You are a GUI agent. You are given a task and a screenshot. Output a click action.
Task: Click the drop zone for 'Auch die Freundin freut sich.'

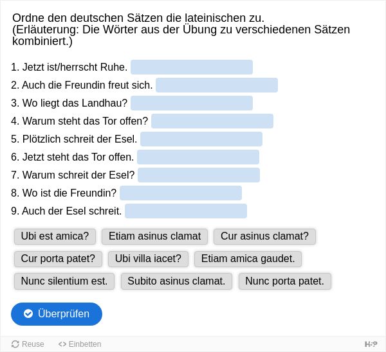[217, 85]
